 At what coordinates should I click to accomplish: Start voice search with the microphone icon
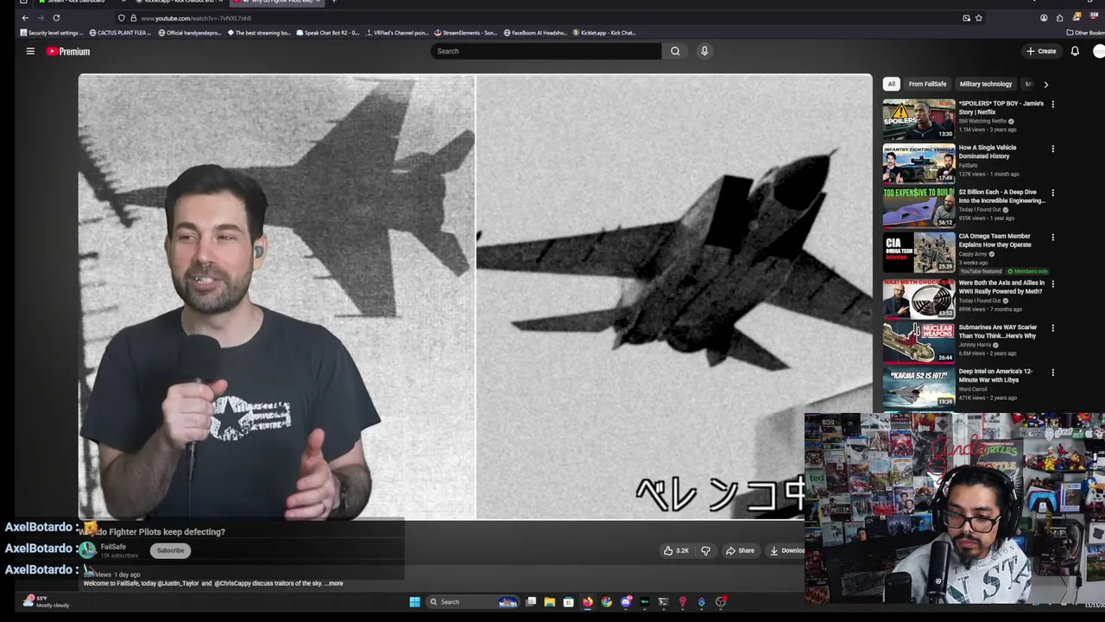tap(704, 51)
